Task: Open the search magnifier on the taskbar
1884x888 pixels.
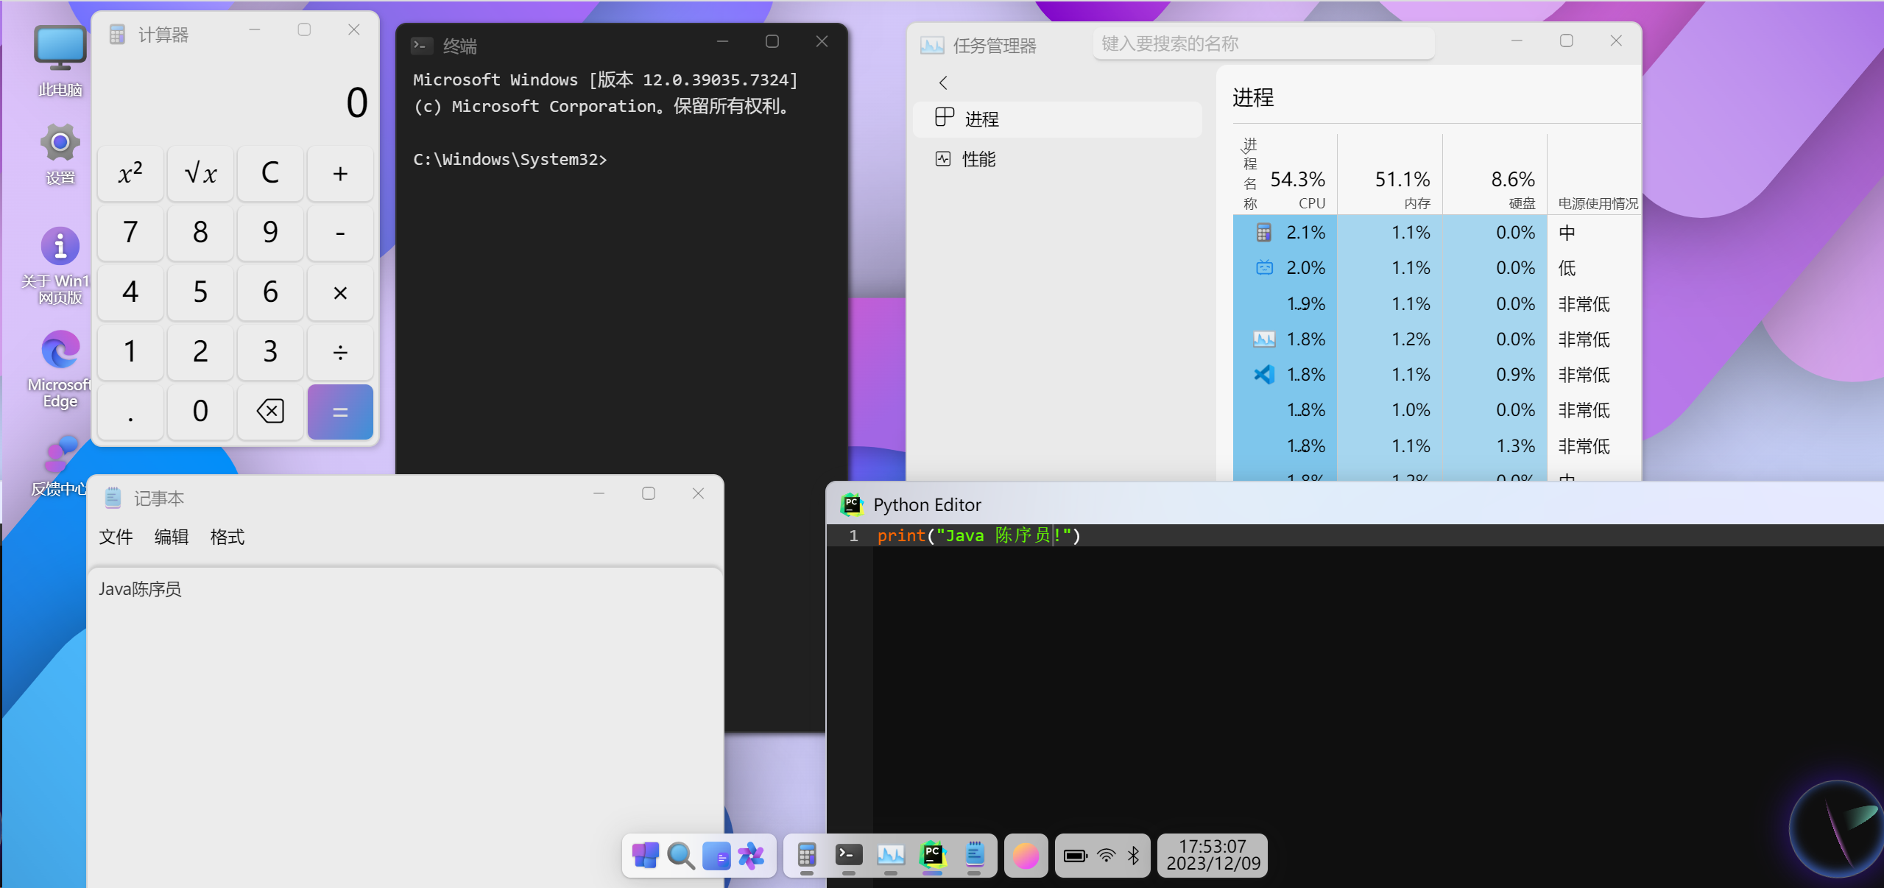Action: 680,856
